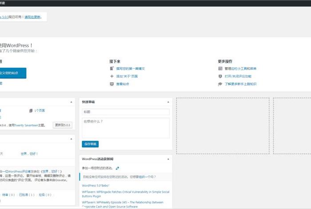The width and height of the screenshot is (311, 209).
Task: Open WPTavern WPWeekly Episode 345 article
Action: point(123,205)
